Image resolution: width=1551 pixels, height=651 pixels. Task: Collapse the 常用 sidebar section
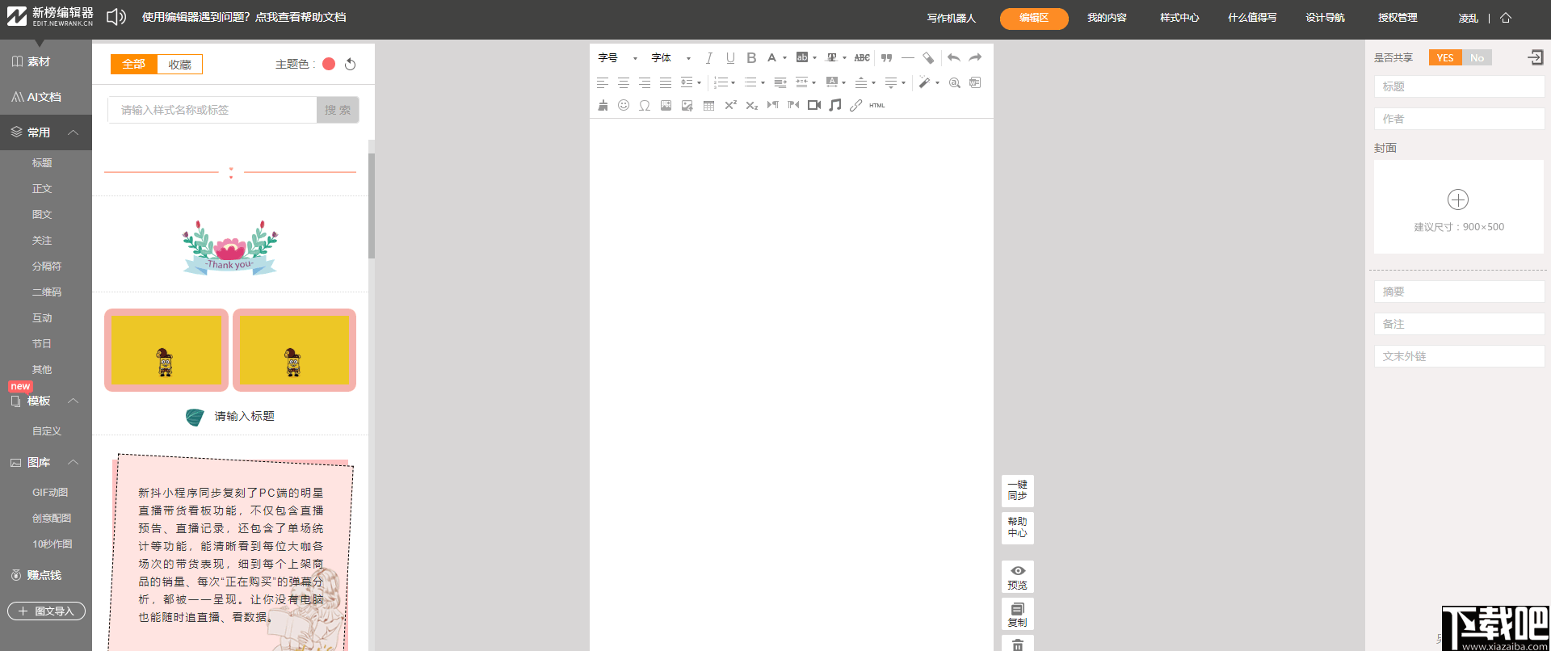pos(74,132)
